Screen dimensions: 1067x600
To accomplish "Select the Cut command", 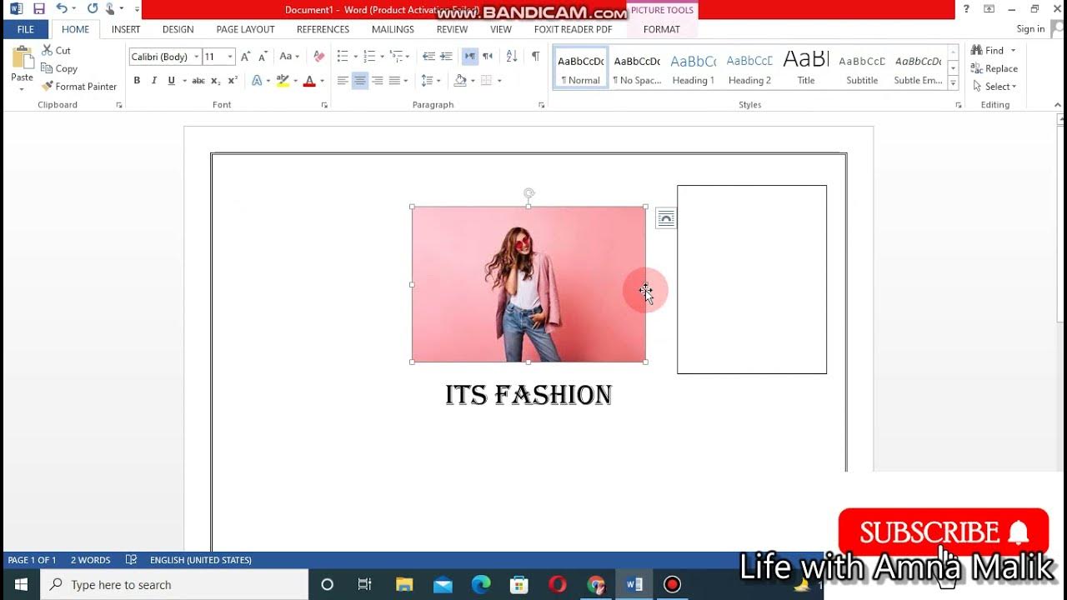I will coord(57,50).
